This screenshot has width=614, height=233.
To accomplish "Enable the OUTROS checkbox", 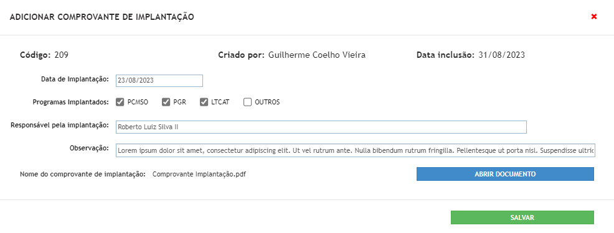I will (x=247, y=103).
